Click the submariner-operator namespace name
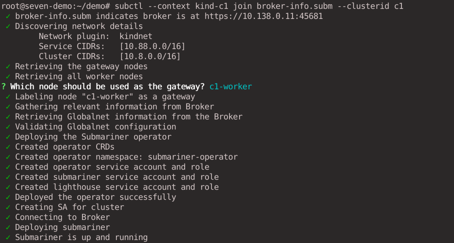Viewport: 454px width, 243px height. coord(193,157)
